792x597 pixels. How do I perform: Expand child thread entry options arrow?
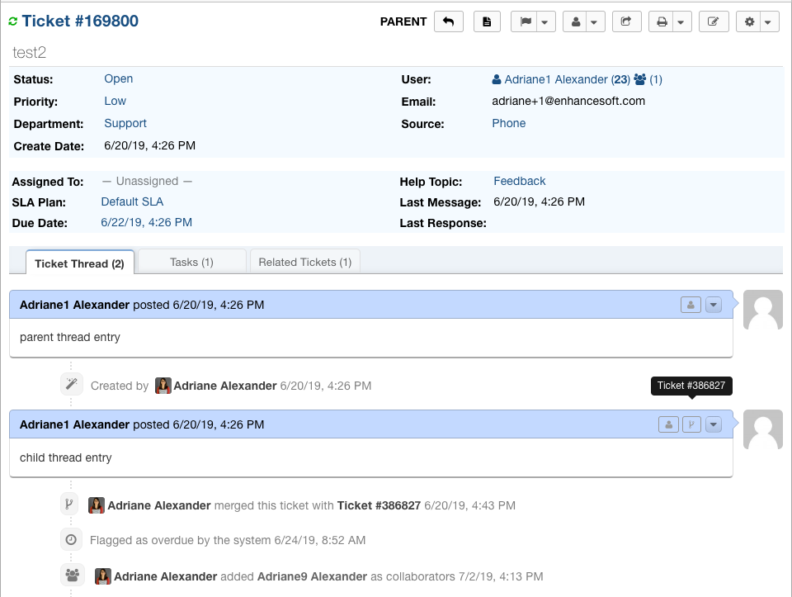click(714, 424)
